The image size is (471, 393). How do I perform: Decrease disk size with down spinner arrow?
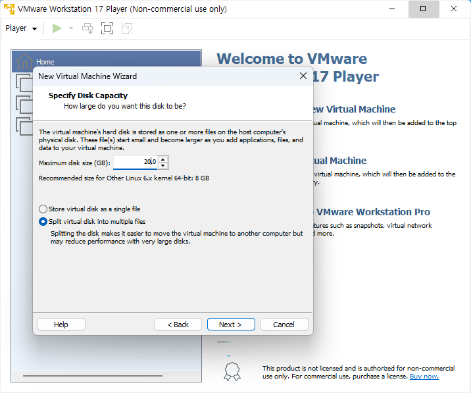tap(162, 165)
